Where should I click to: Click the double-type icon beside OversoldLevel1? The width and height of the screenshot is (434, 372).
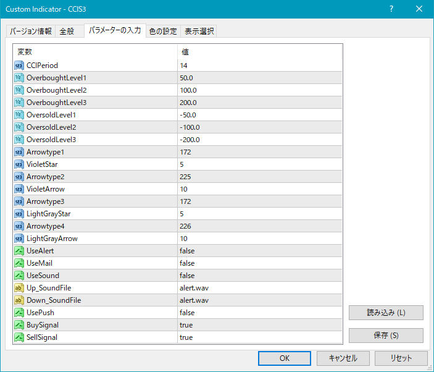(19, 115)
